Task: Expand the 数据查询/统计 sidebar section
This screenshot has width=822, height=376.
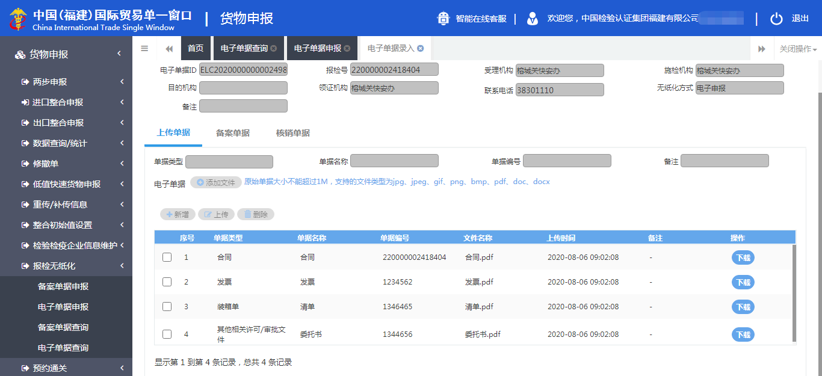Action: (66, 143)
